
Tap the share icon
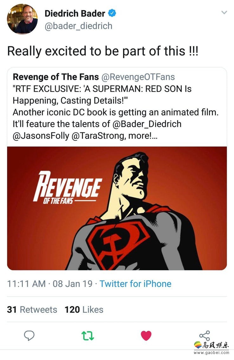[204, 335]
